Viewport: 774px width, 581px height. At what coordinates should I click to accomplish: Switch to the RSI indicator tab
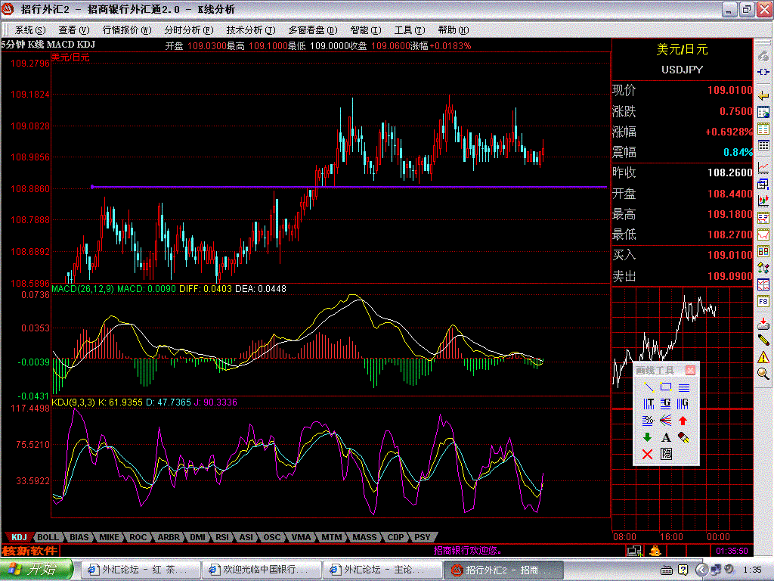point(221,537)
